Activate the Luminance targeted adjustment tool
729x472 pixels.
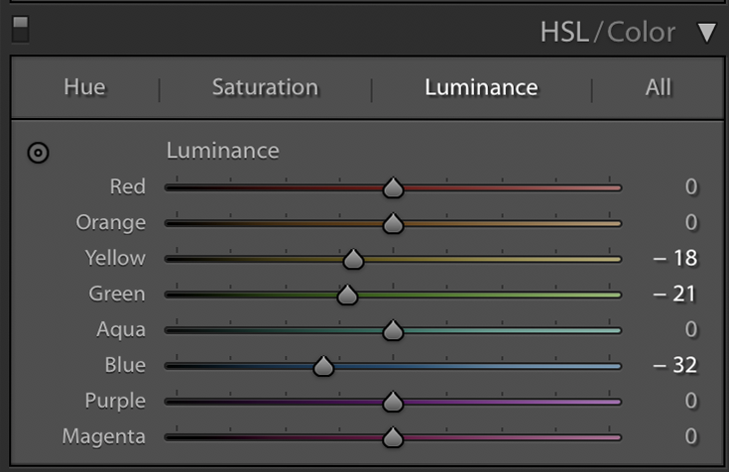38,153
